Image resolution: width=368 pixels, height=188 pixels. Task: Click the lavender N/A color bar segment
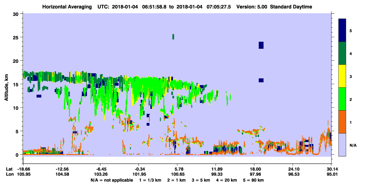342,144
